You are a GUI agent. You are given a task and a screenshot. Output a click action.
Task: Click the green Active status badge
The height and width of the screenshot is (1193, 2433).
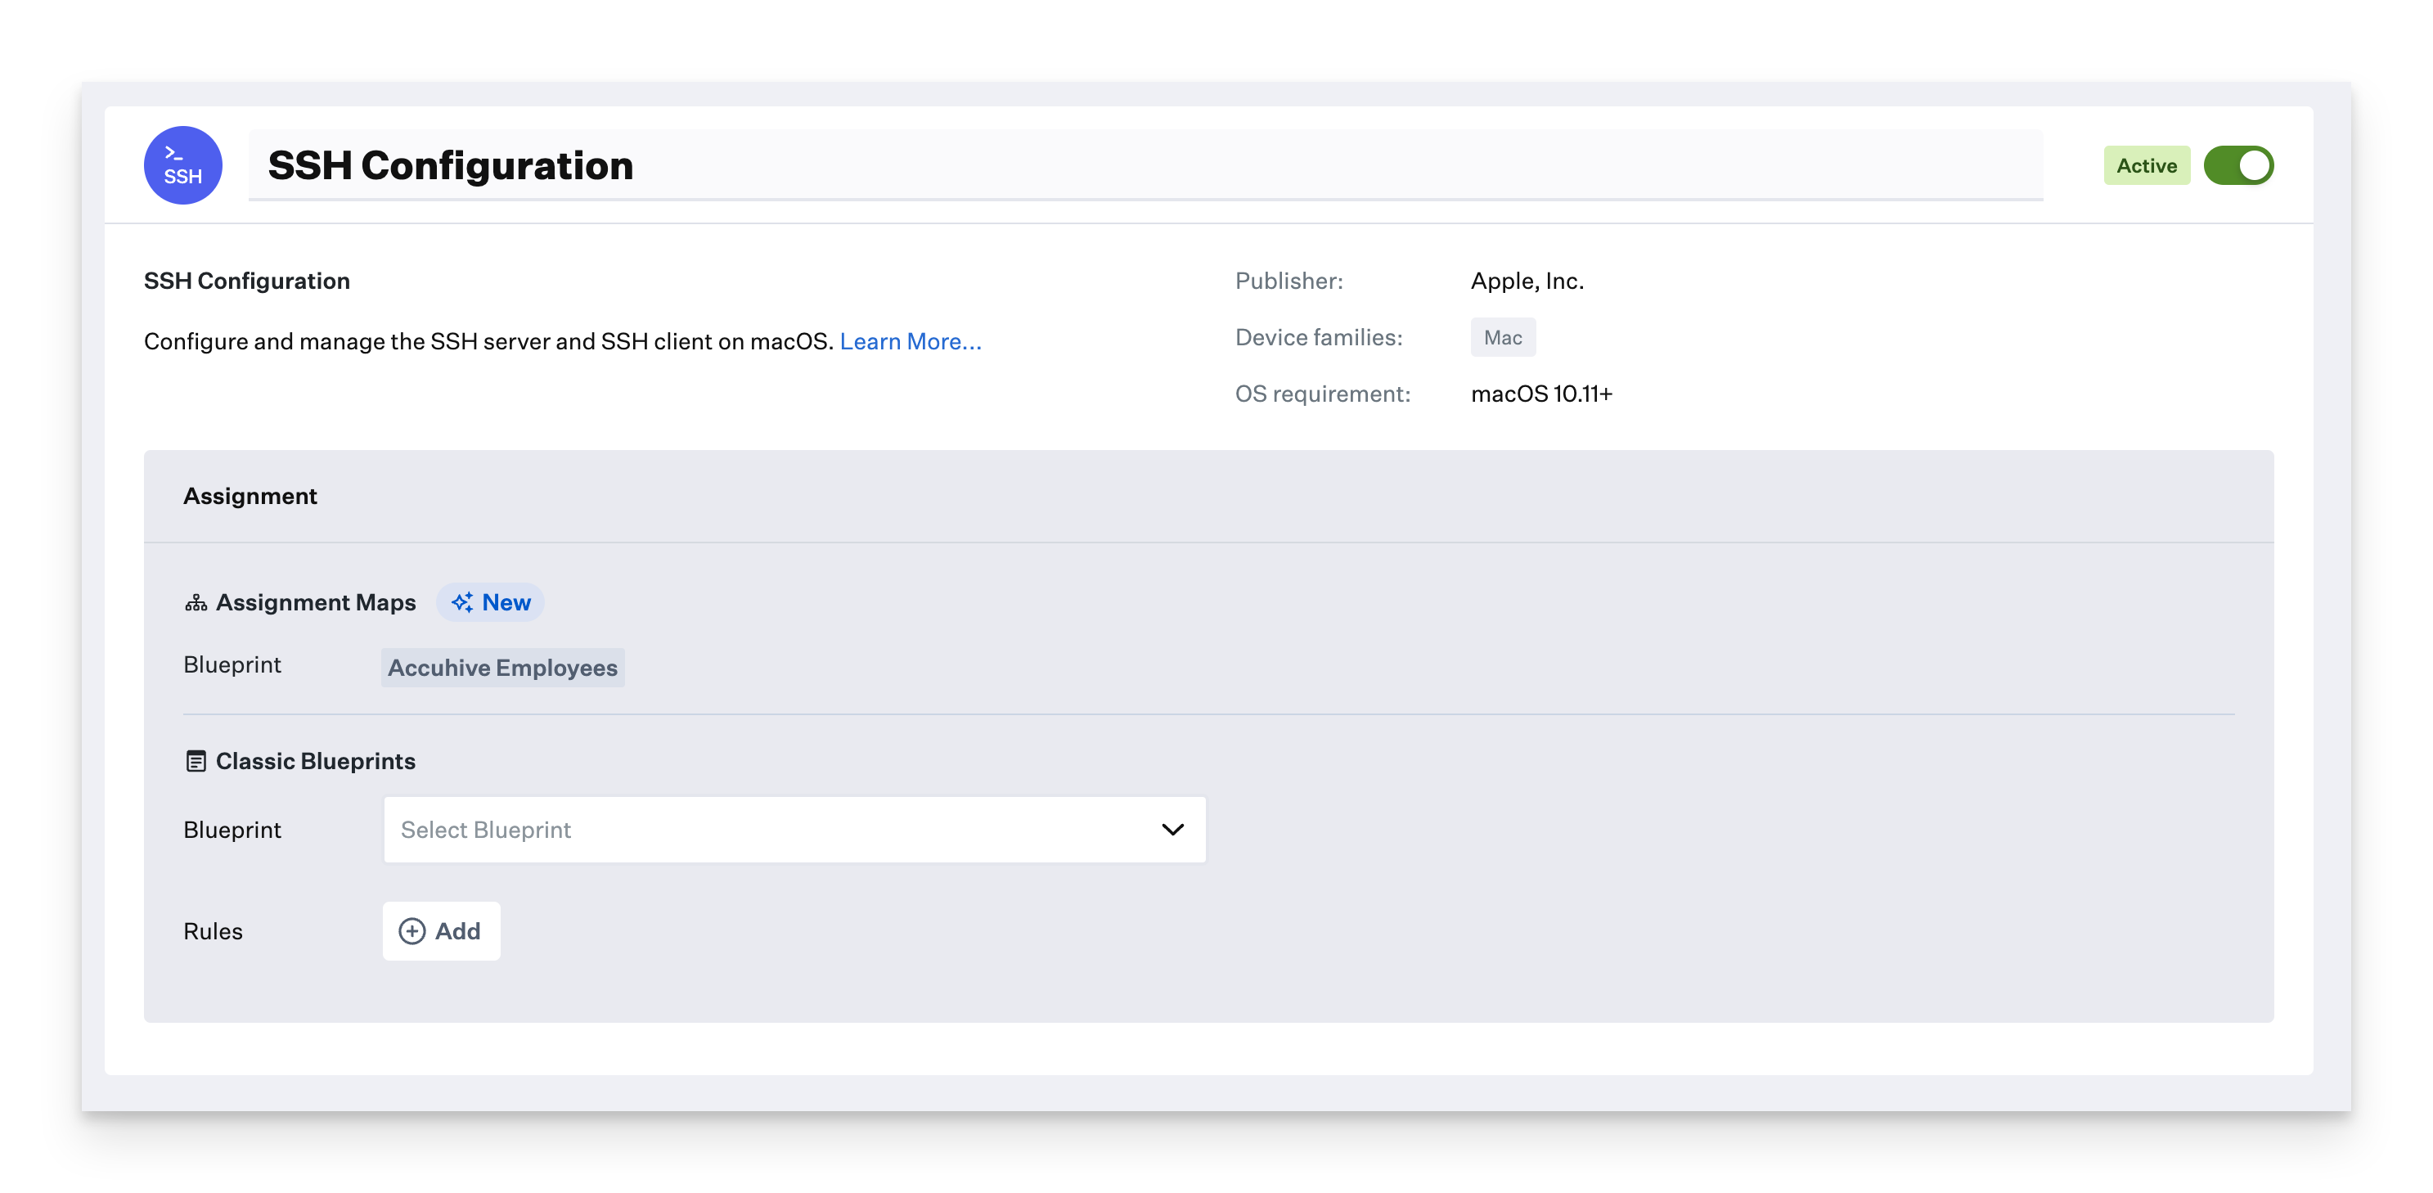(x=2146, y=165)
